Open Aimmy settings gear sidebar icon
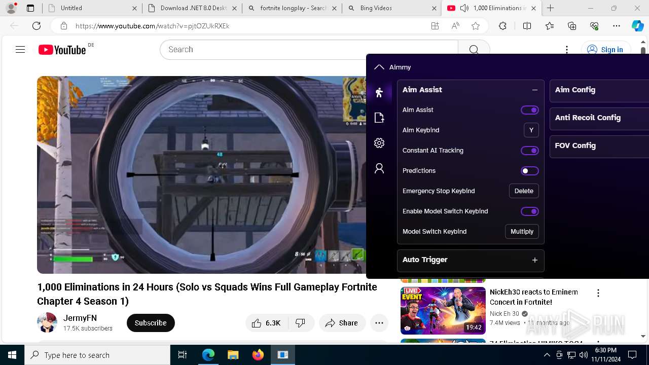 click(x=379, y=143)
